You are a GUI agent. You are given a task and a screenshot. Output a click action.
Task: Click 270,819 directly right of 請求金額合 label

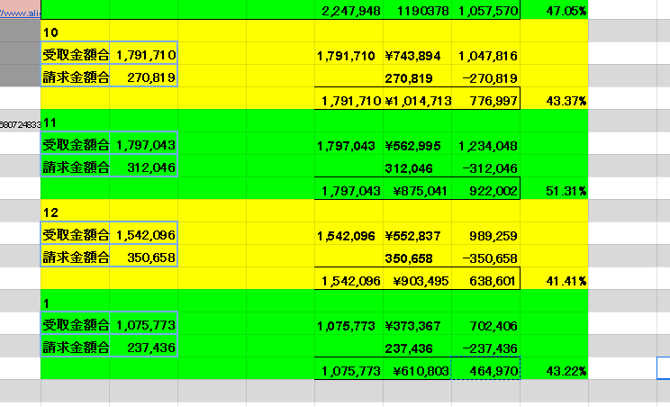pyautogui.click(x=143, y=77)
